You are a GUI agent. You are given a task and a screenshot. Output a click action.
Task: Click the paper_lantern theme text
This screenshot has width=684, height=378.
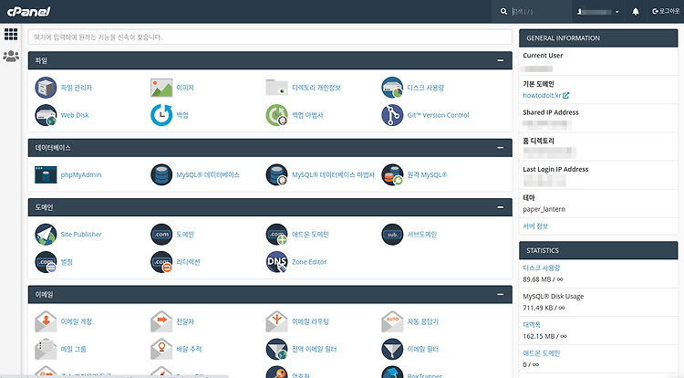[544, 209]
